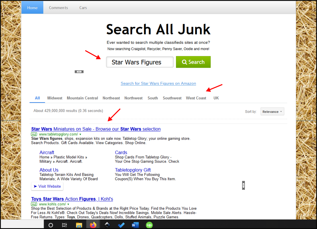
Task: Click the Star Wars Figures search input field
Action: coord(140,62)
